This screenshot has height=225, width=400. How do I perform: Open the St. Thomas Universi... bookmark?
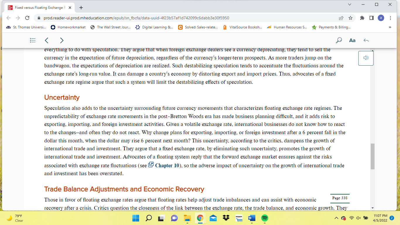(x=26, y=27)
